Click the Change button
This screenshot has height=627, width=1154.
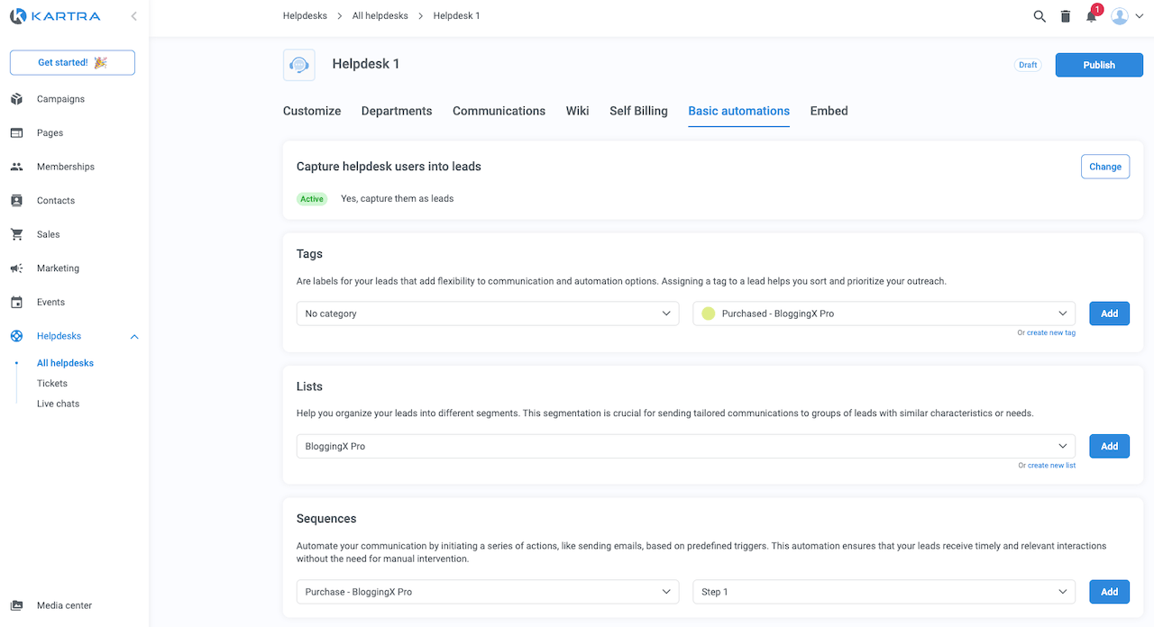pyautogui.click(x=1105, y=167)
